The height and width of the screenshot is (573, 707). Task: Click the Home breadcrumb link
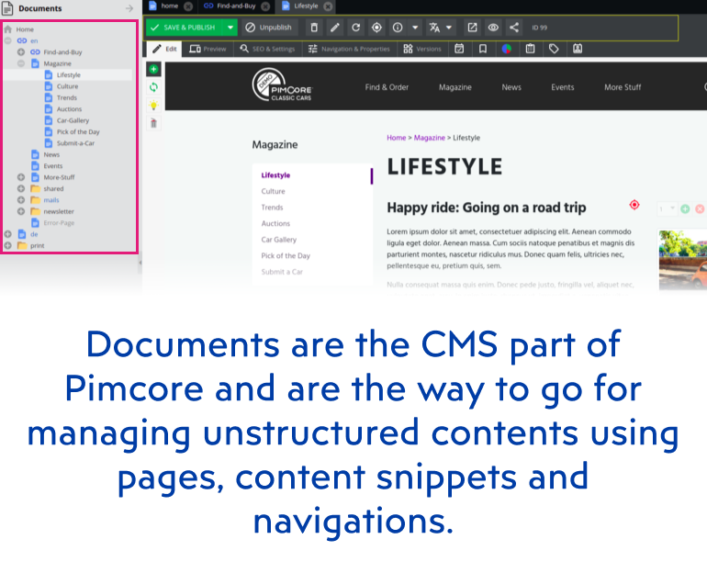click(x=397, y=138)
